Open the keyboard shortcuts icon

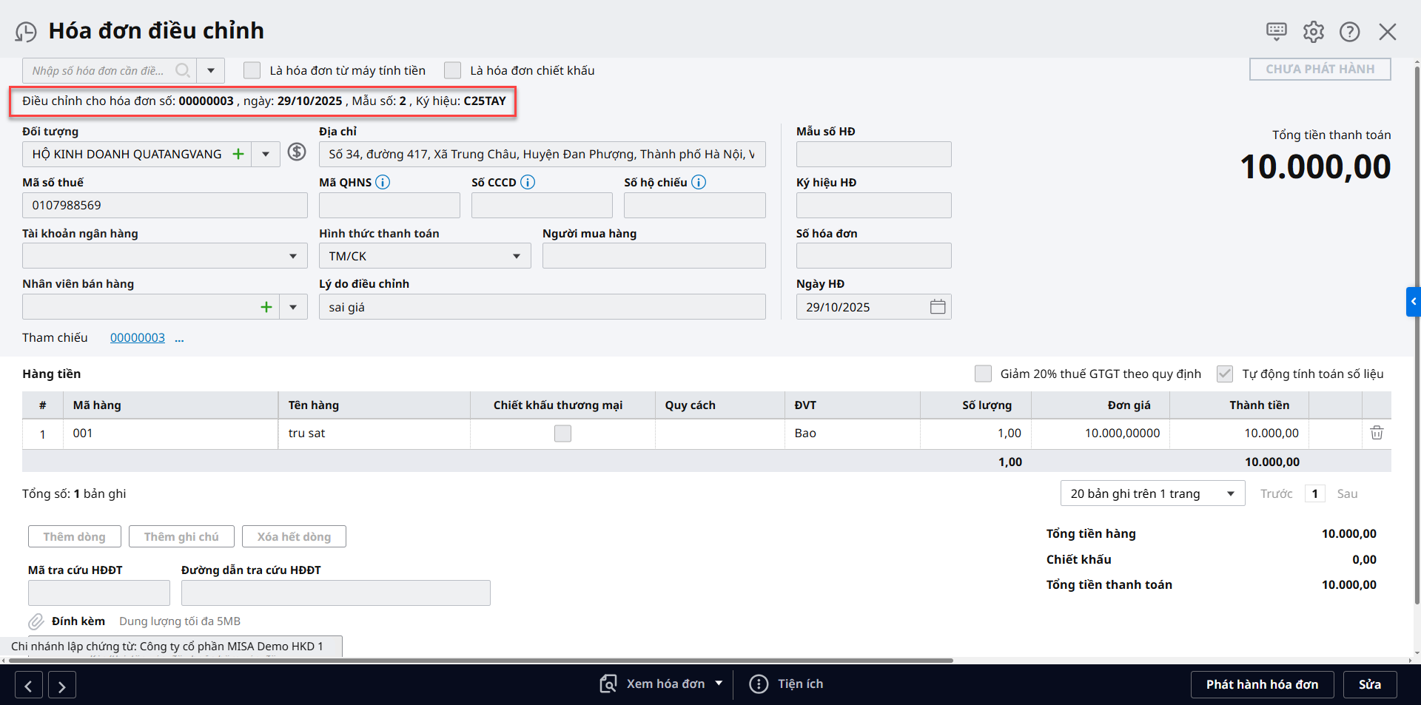point(1276,31)
